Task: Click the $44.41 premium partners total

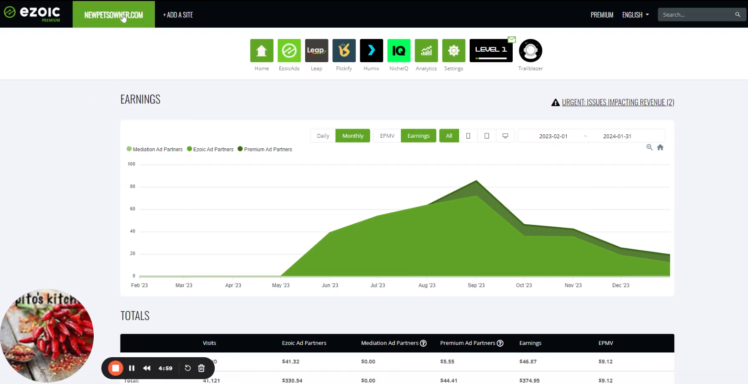Action: (x=449, y=381)
